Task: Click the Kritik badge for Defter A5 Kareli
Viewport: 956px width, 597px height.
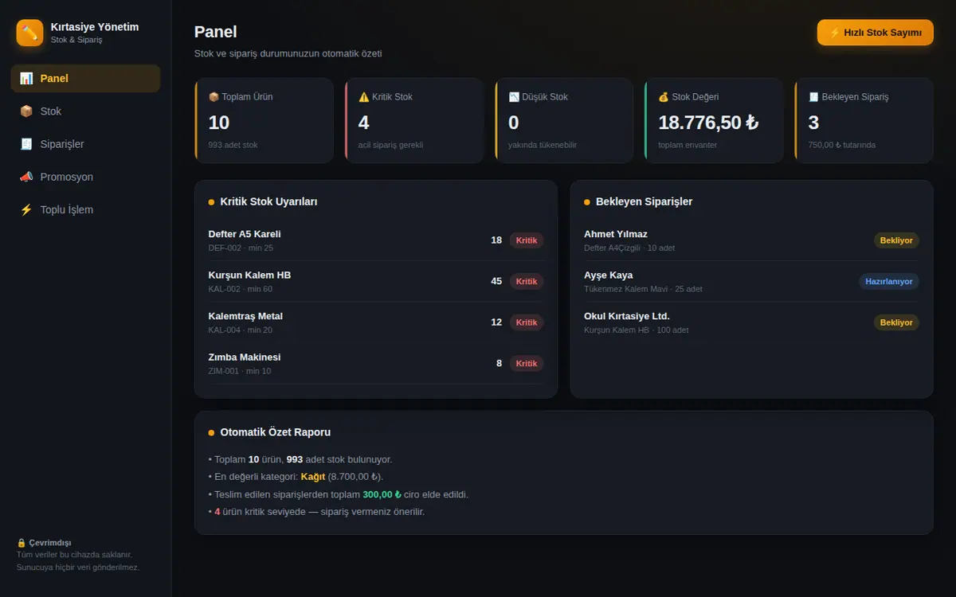Action: [x=527, y=240]
